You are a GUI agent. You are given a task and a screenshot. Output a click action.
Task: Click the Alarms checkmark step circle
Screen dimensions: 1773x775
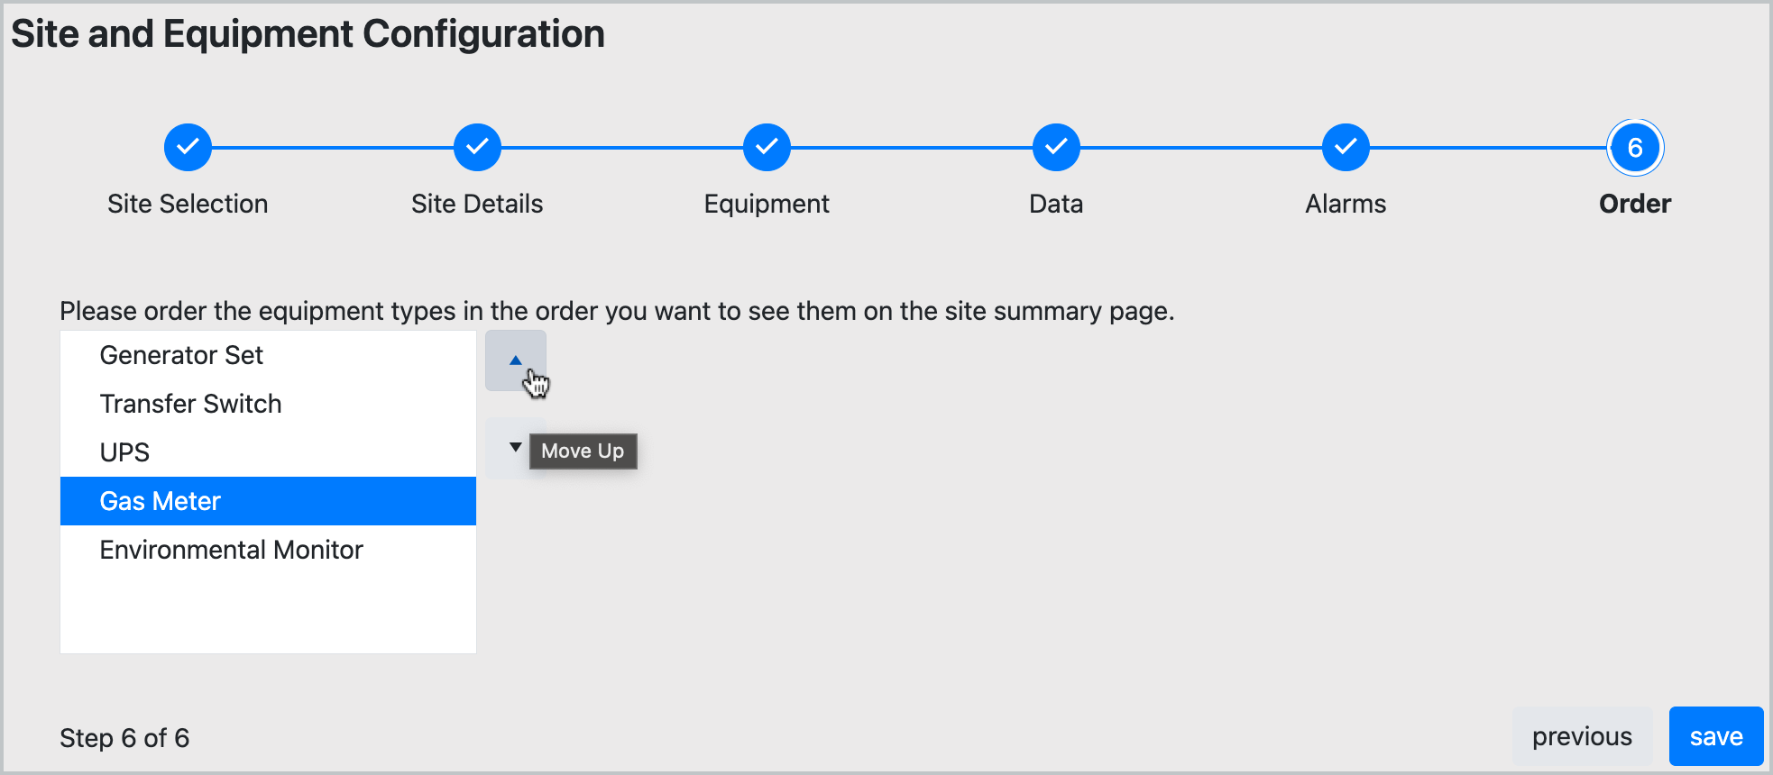[x=1346, y=147]
